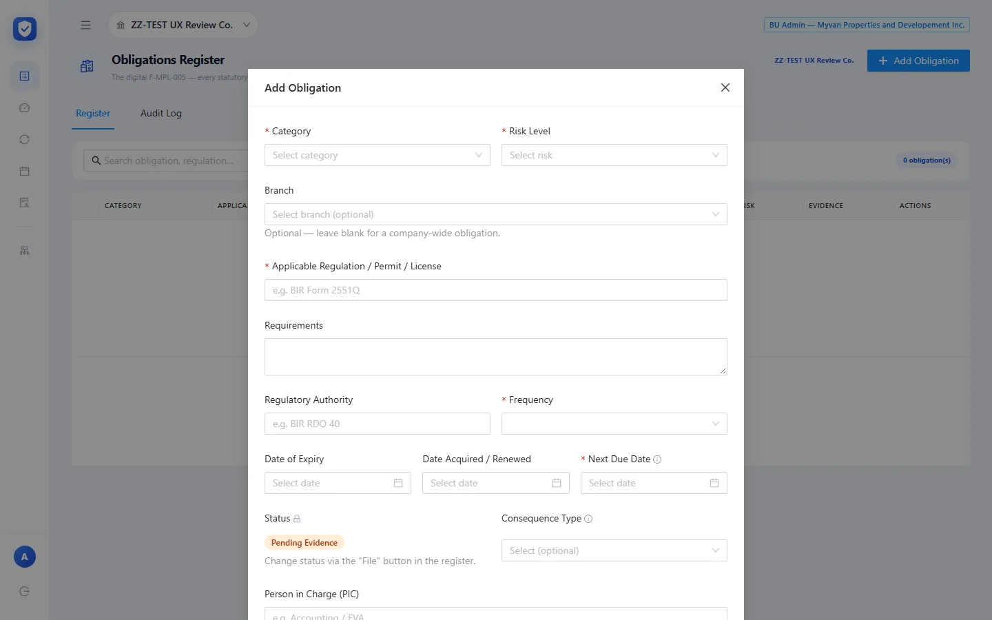Open the obligations list icon in the sidebar
Screen dimensions: 992x620
pos(25,76)
